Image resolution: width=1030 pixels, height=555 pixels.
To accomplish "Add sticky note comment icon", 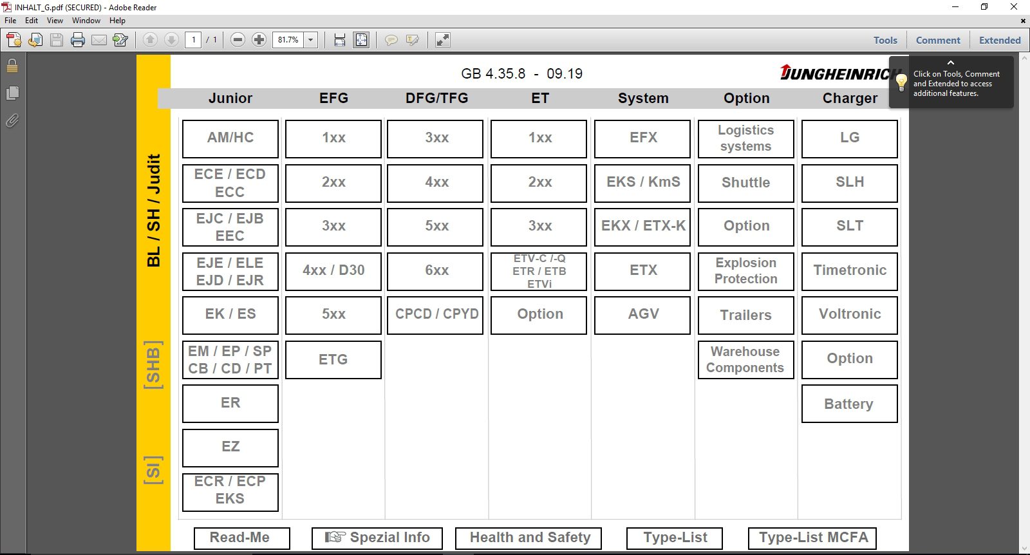I will (391, 40).
